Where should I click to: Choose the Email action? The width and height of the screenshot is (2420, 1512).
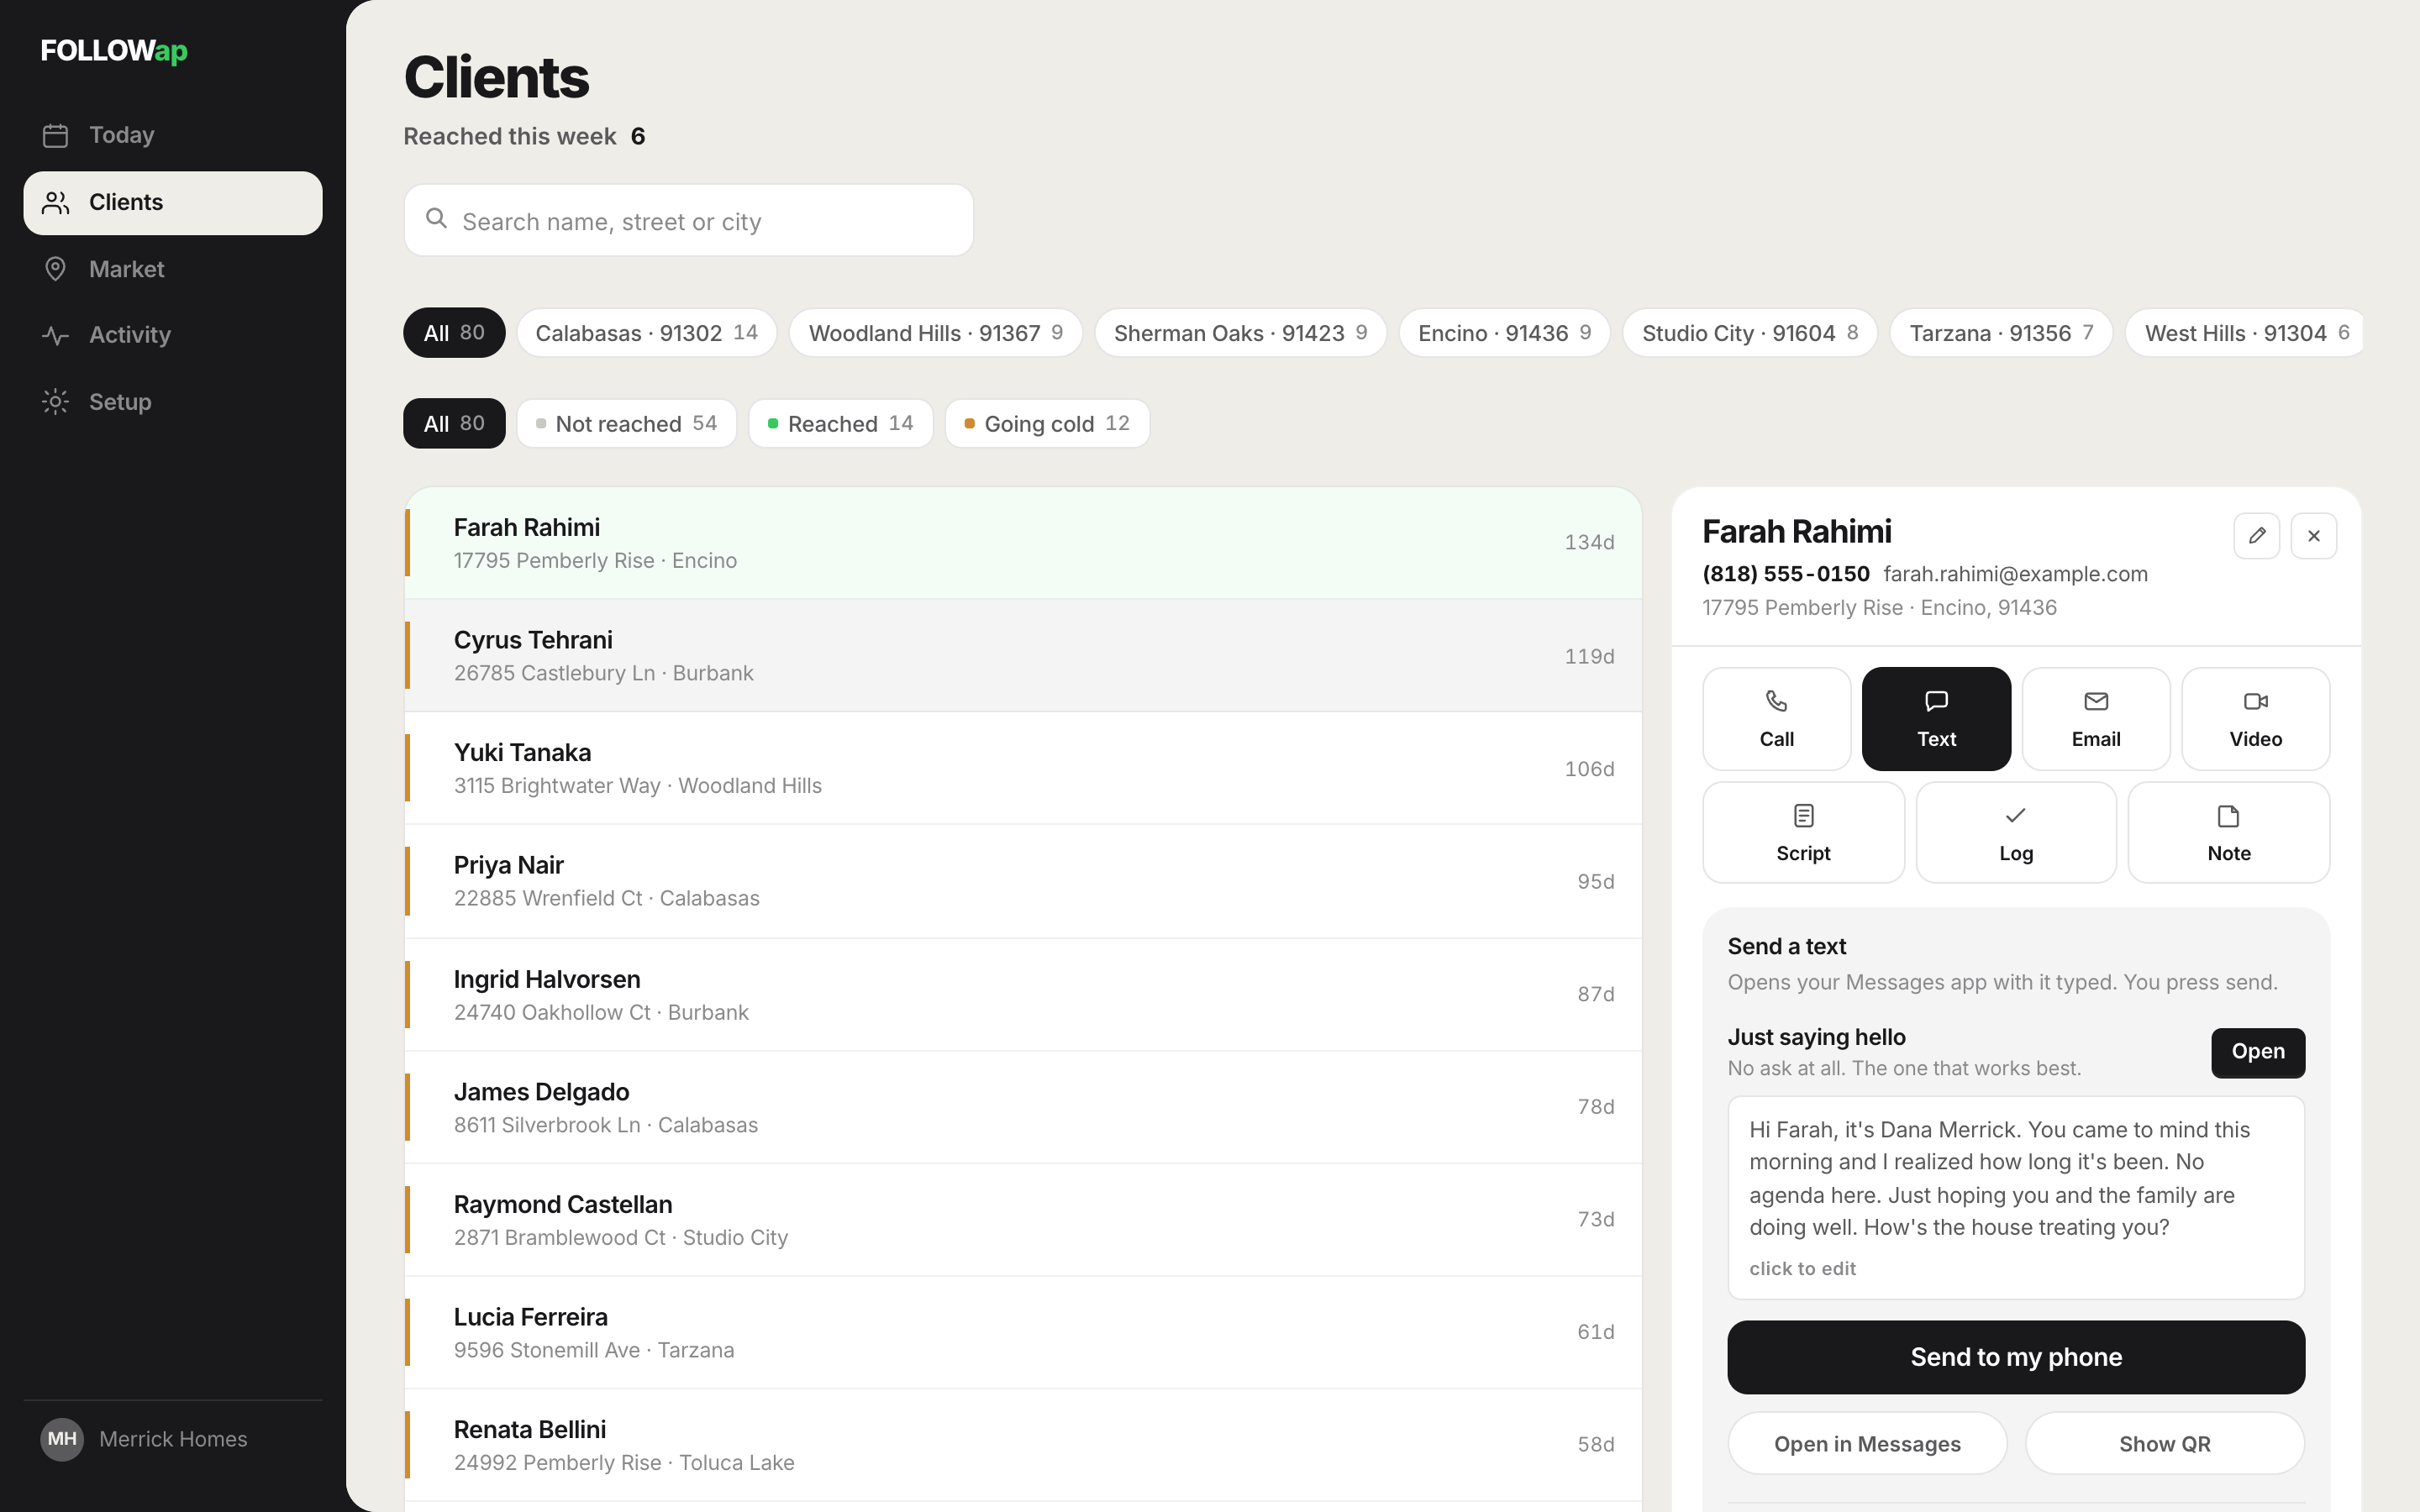point(2095,719)
